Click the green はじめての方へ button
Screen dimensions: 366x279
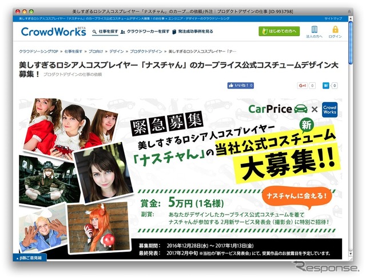coord(279,31)
